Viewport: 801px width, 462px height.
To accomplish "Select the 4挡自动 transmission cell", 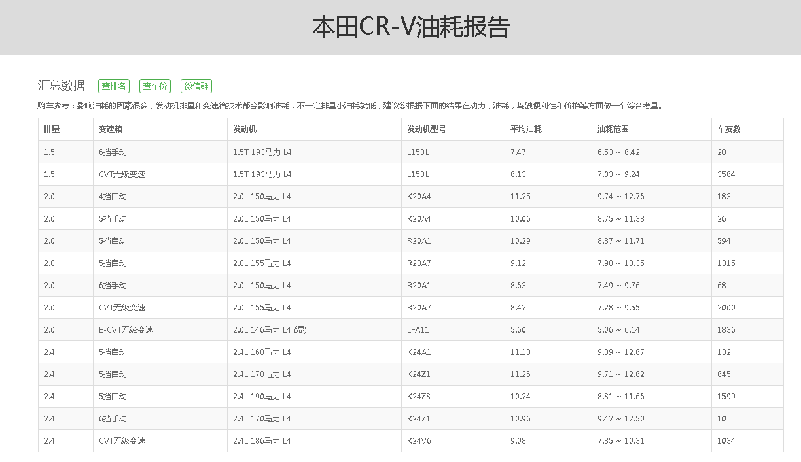I will click(113, 197).
